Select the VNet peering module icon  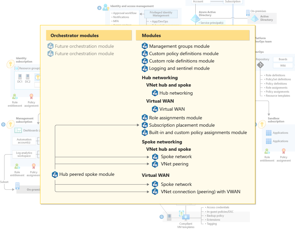click(155, 164)
